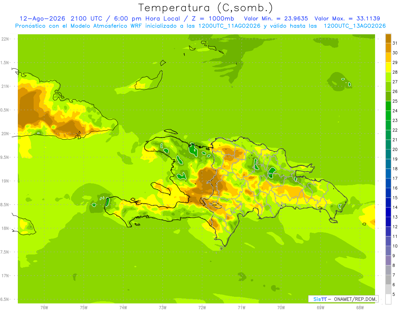
Task: Pick the golden swatch between 29 and 30
Action: pos(388,58)
